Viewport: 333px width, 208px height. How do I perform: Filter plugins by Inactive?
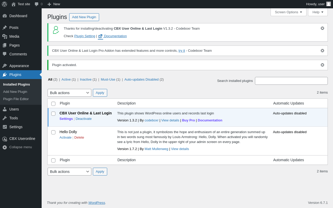coord(86,80)
